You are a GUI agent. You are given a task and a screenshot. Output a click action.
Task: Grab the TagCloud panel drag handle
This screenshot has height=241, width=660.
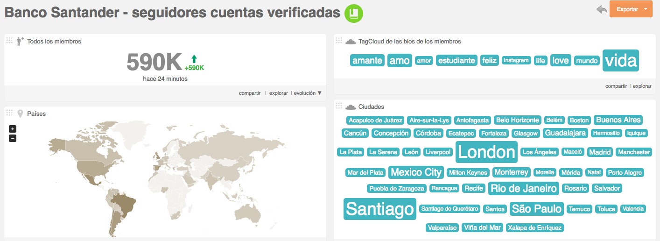339,41
